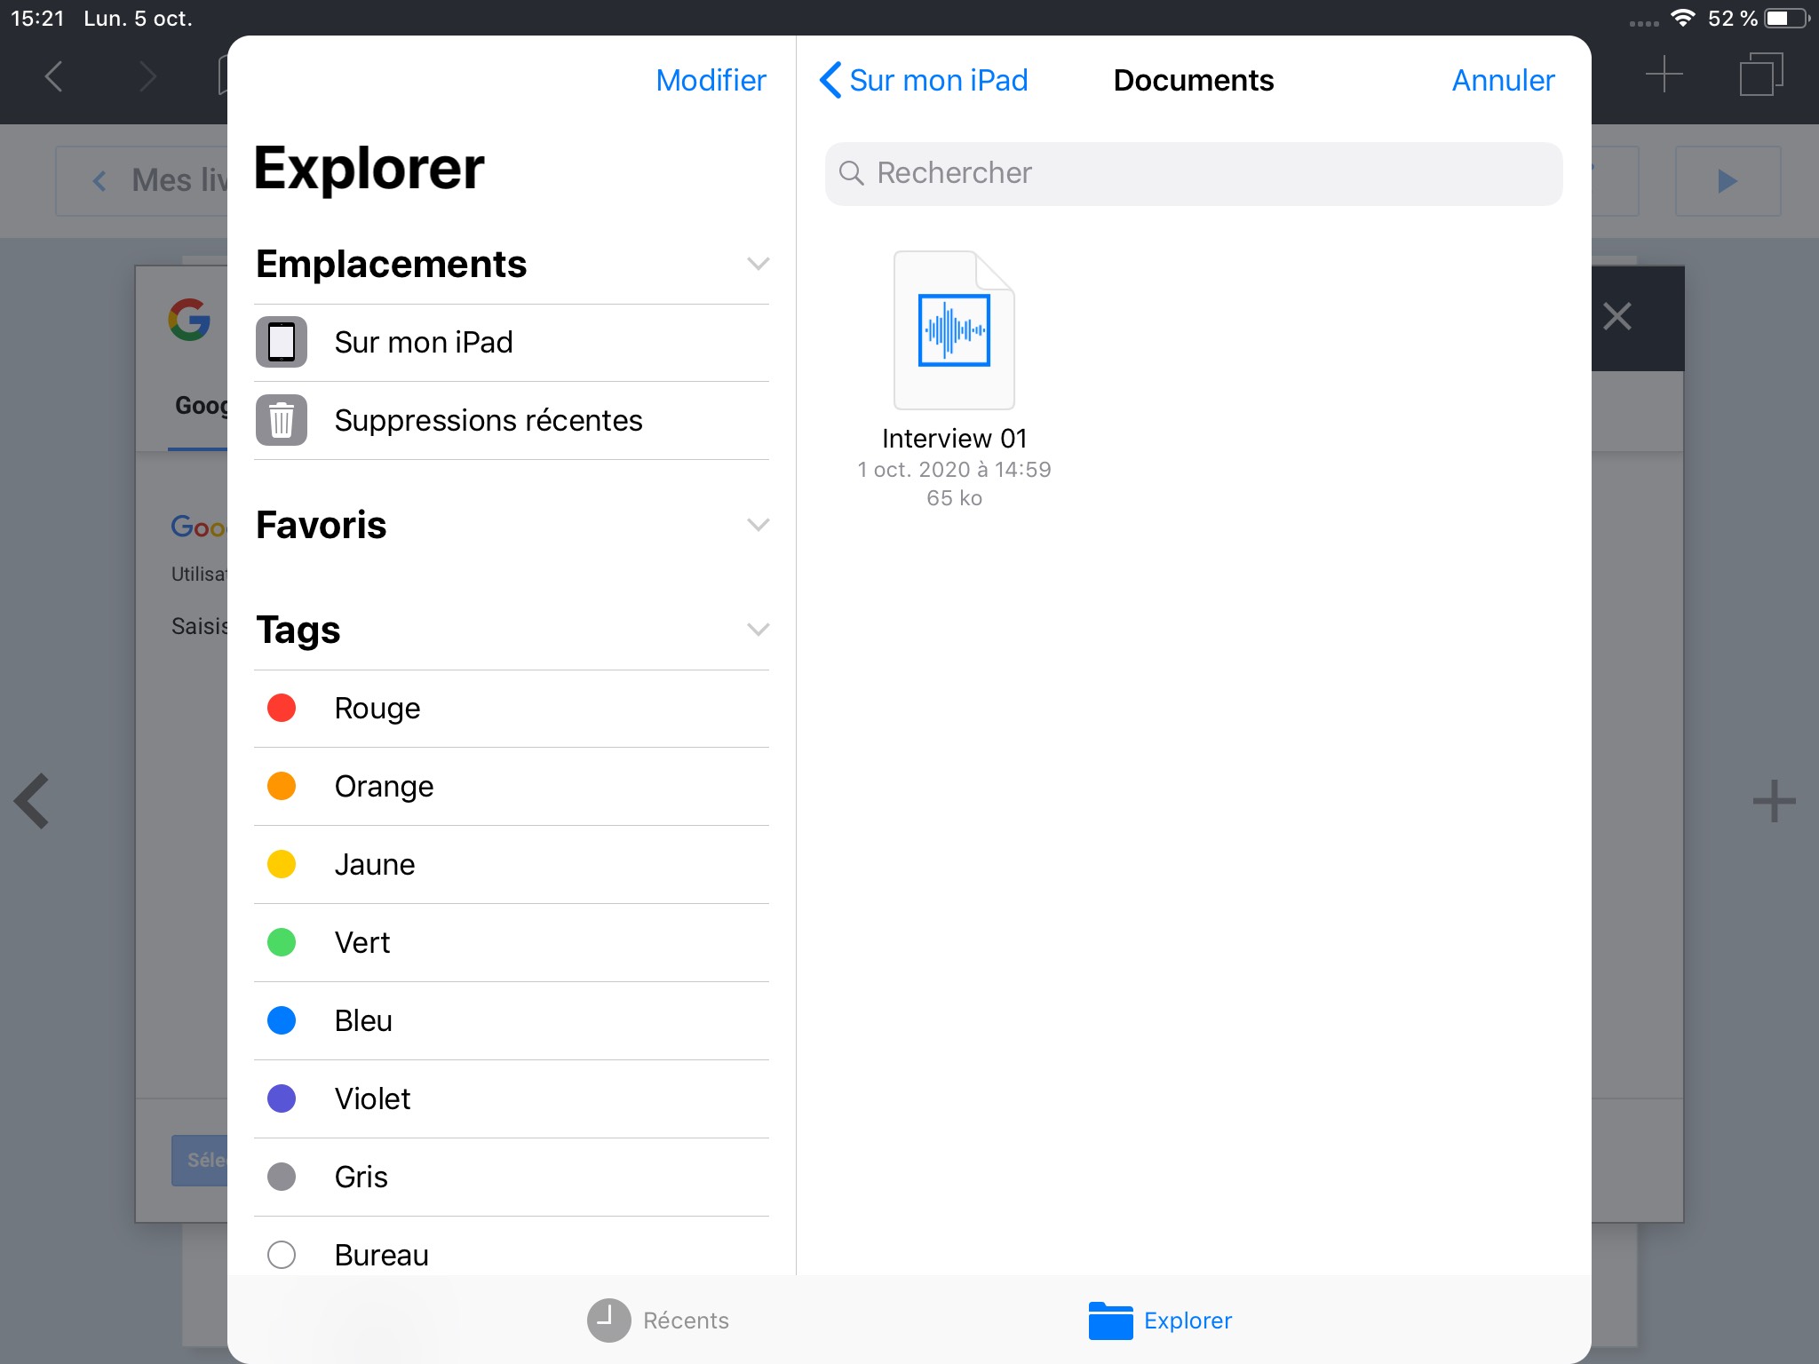The width and height of the screenshot is (1819, 1364).
Task: Choose the Bleu tag
Action: (363, 1021)
